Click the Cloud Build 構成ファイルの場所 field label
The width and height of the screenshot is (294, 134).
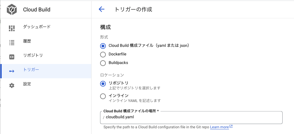click(131, 111)
